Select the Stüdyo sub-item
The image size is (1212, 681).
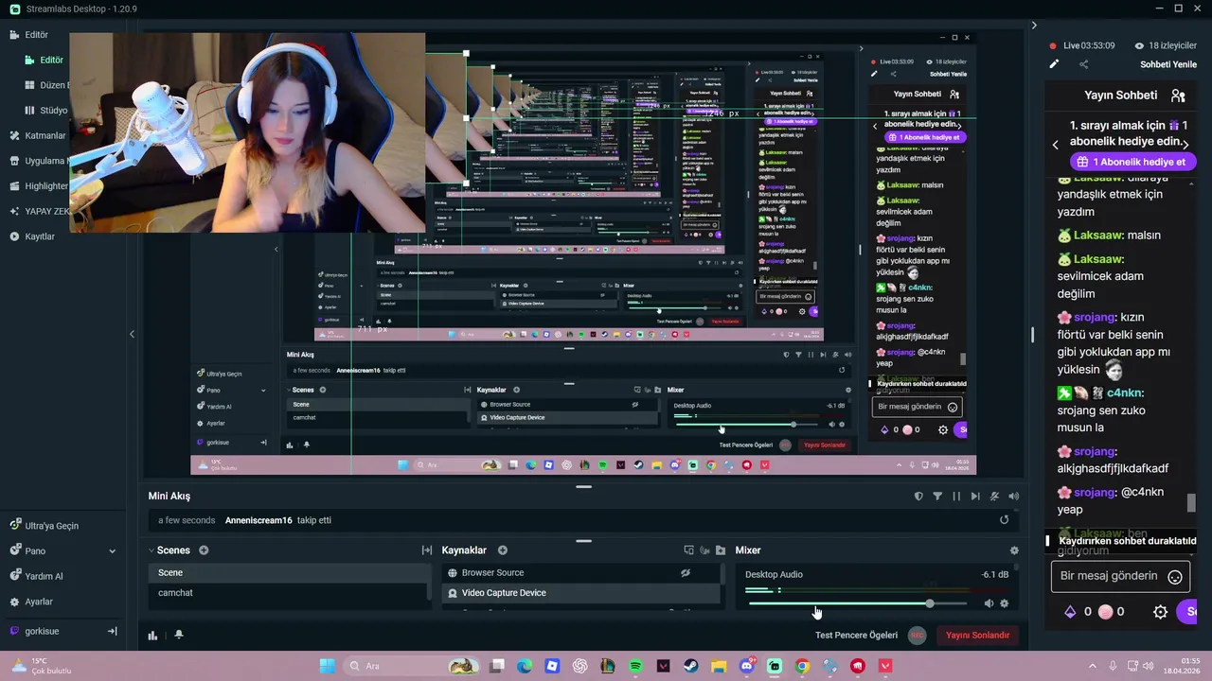[x=47, y=110]
